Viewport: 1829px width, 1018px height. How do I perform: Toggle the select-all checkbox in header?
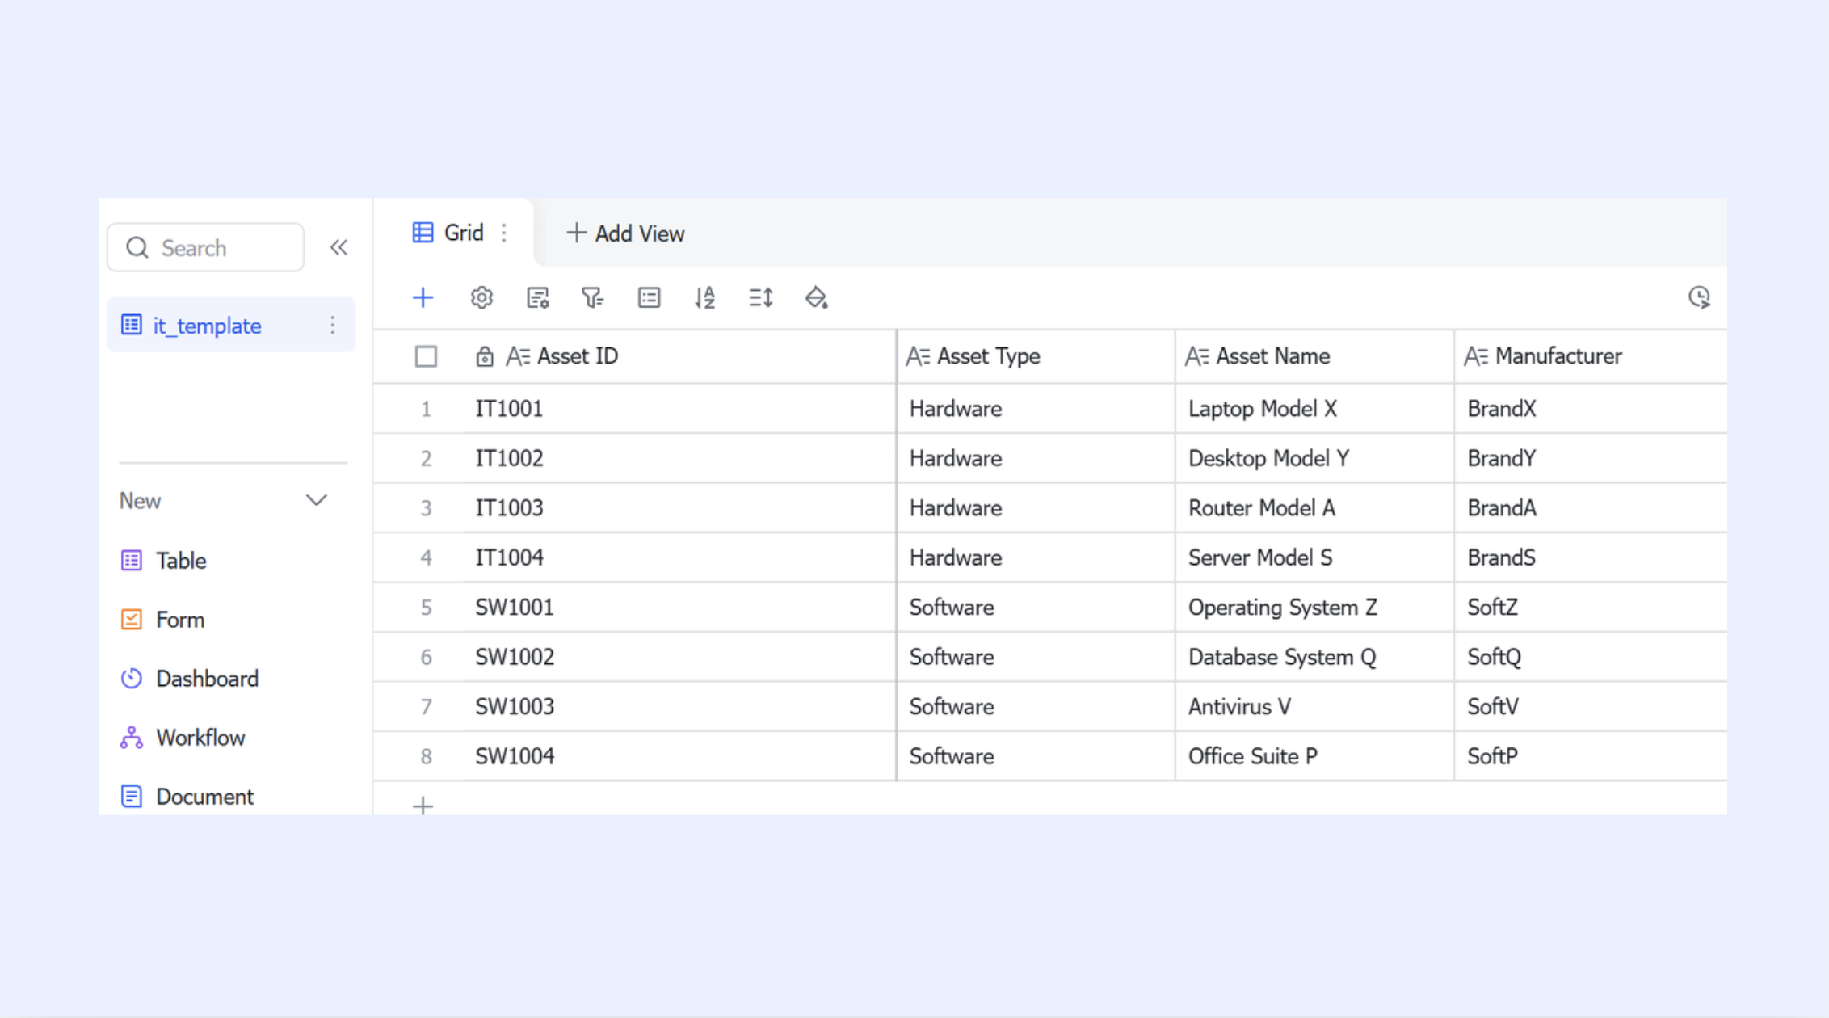tap(426, 356)
